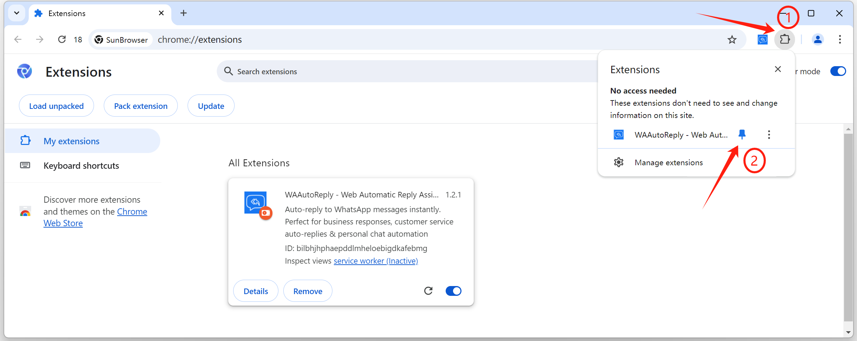857x341 pixels.
Task: Open more options for WAAutoReply in popup
Action: point(769,135)
